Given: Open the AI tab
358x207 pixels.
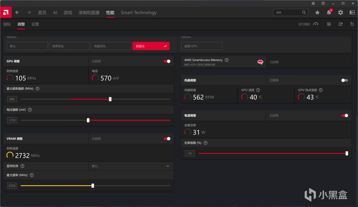Looking at the screenshot, I should point(55,13).
